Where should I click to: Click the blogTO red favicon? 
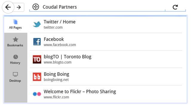(37, 59)
